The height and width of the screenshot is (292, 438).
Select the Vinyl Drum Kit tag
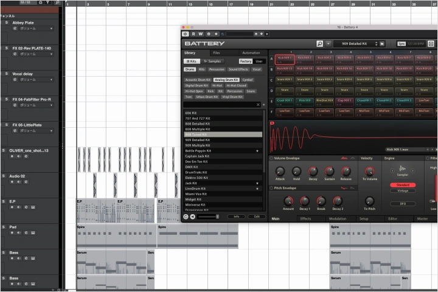tap(232, 97)
